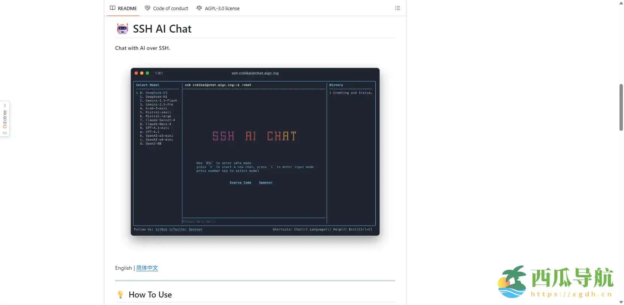Image resolution: width=624 pixels, height=305 pixels.
Task: Open the README outline list icon
Action: pyautogui.click(x=397, y=8)
